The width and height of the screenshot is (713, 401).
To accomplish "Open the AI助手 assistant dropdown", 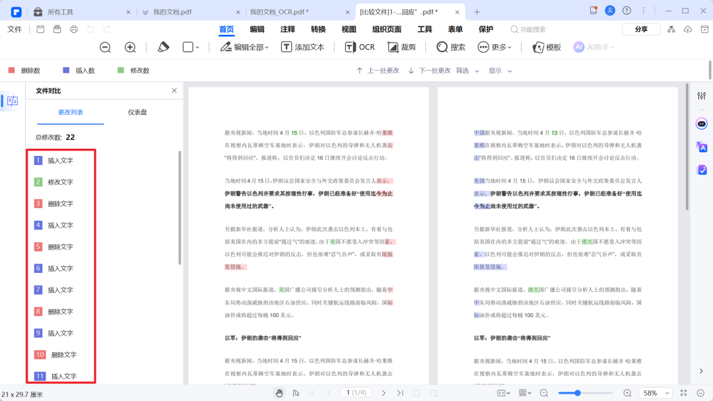I will pyautogui.click(x=594, y=47).
